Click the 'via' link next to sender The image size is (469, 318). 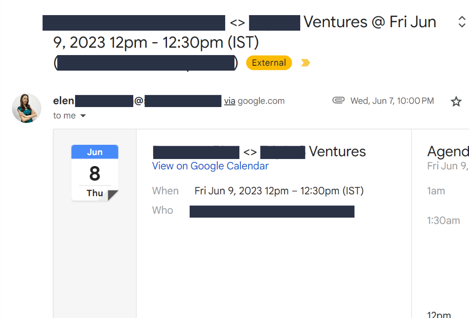[x=230, y=101]
